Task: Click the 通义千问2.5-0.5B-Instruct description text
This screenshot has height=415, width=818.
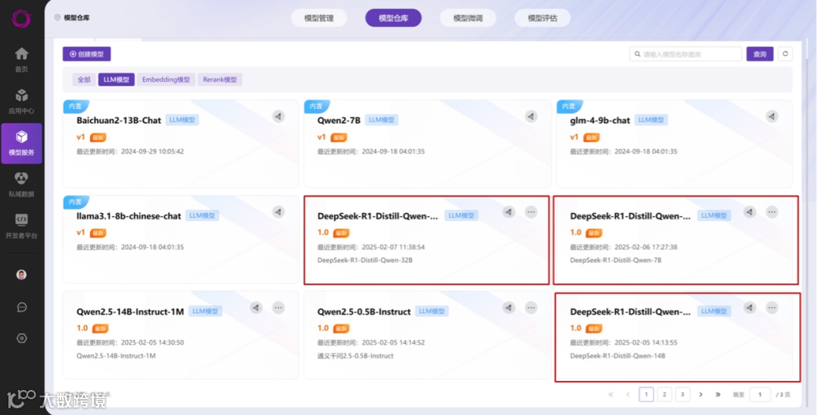Action: click(x=355, y=356)
